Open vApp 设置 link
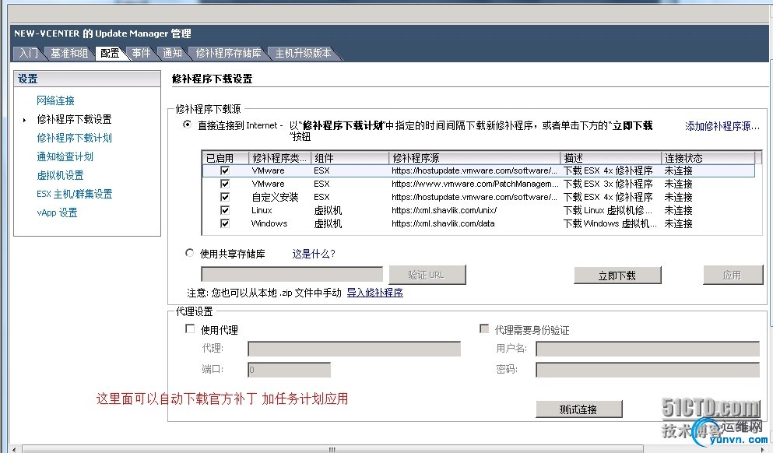This screenshot has width=773, height=453. (57, 213)
